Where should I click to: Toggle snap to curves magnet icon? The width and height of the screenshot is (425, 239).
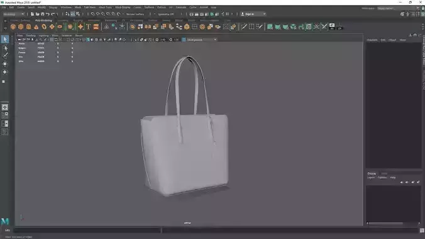98,14
